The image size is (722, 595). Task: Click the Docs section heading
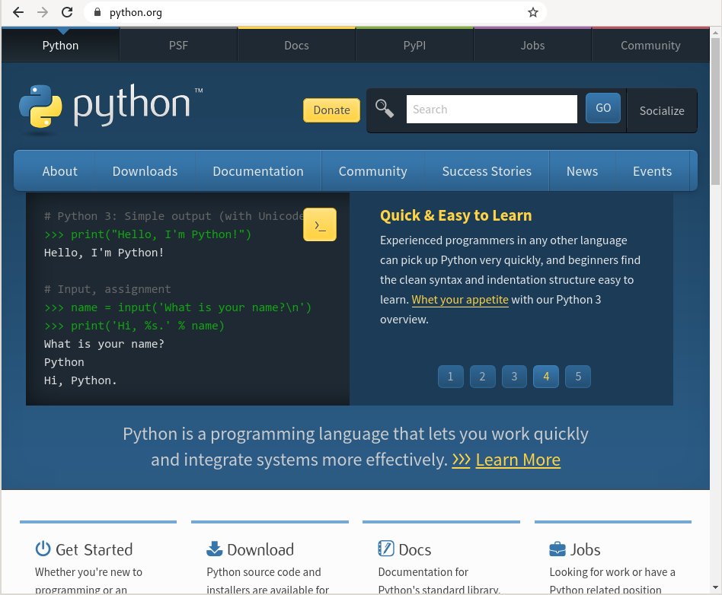click(x=415, y=549)
